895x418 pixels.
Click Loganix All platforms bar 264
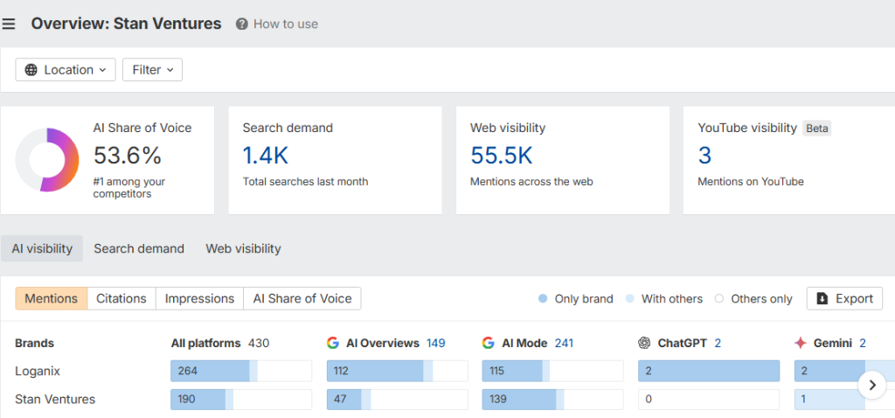tap(241, 371)
